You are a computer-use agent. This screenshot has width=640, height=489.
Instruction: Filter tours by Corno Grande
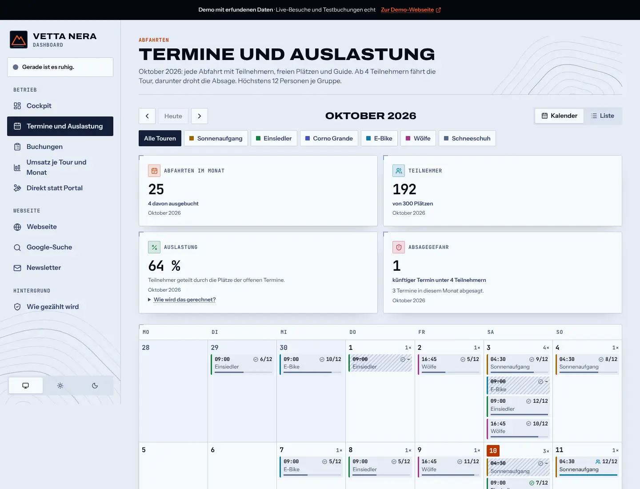[329, 138]
